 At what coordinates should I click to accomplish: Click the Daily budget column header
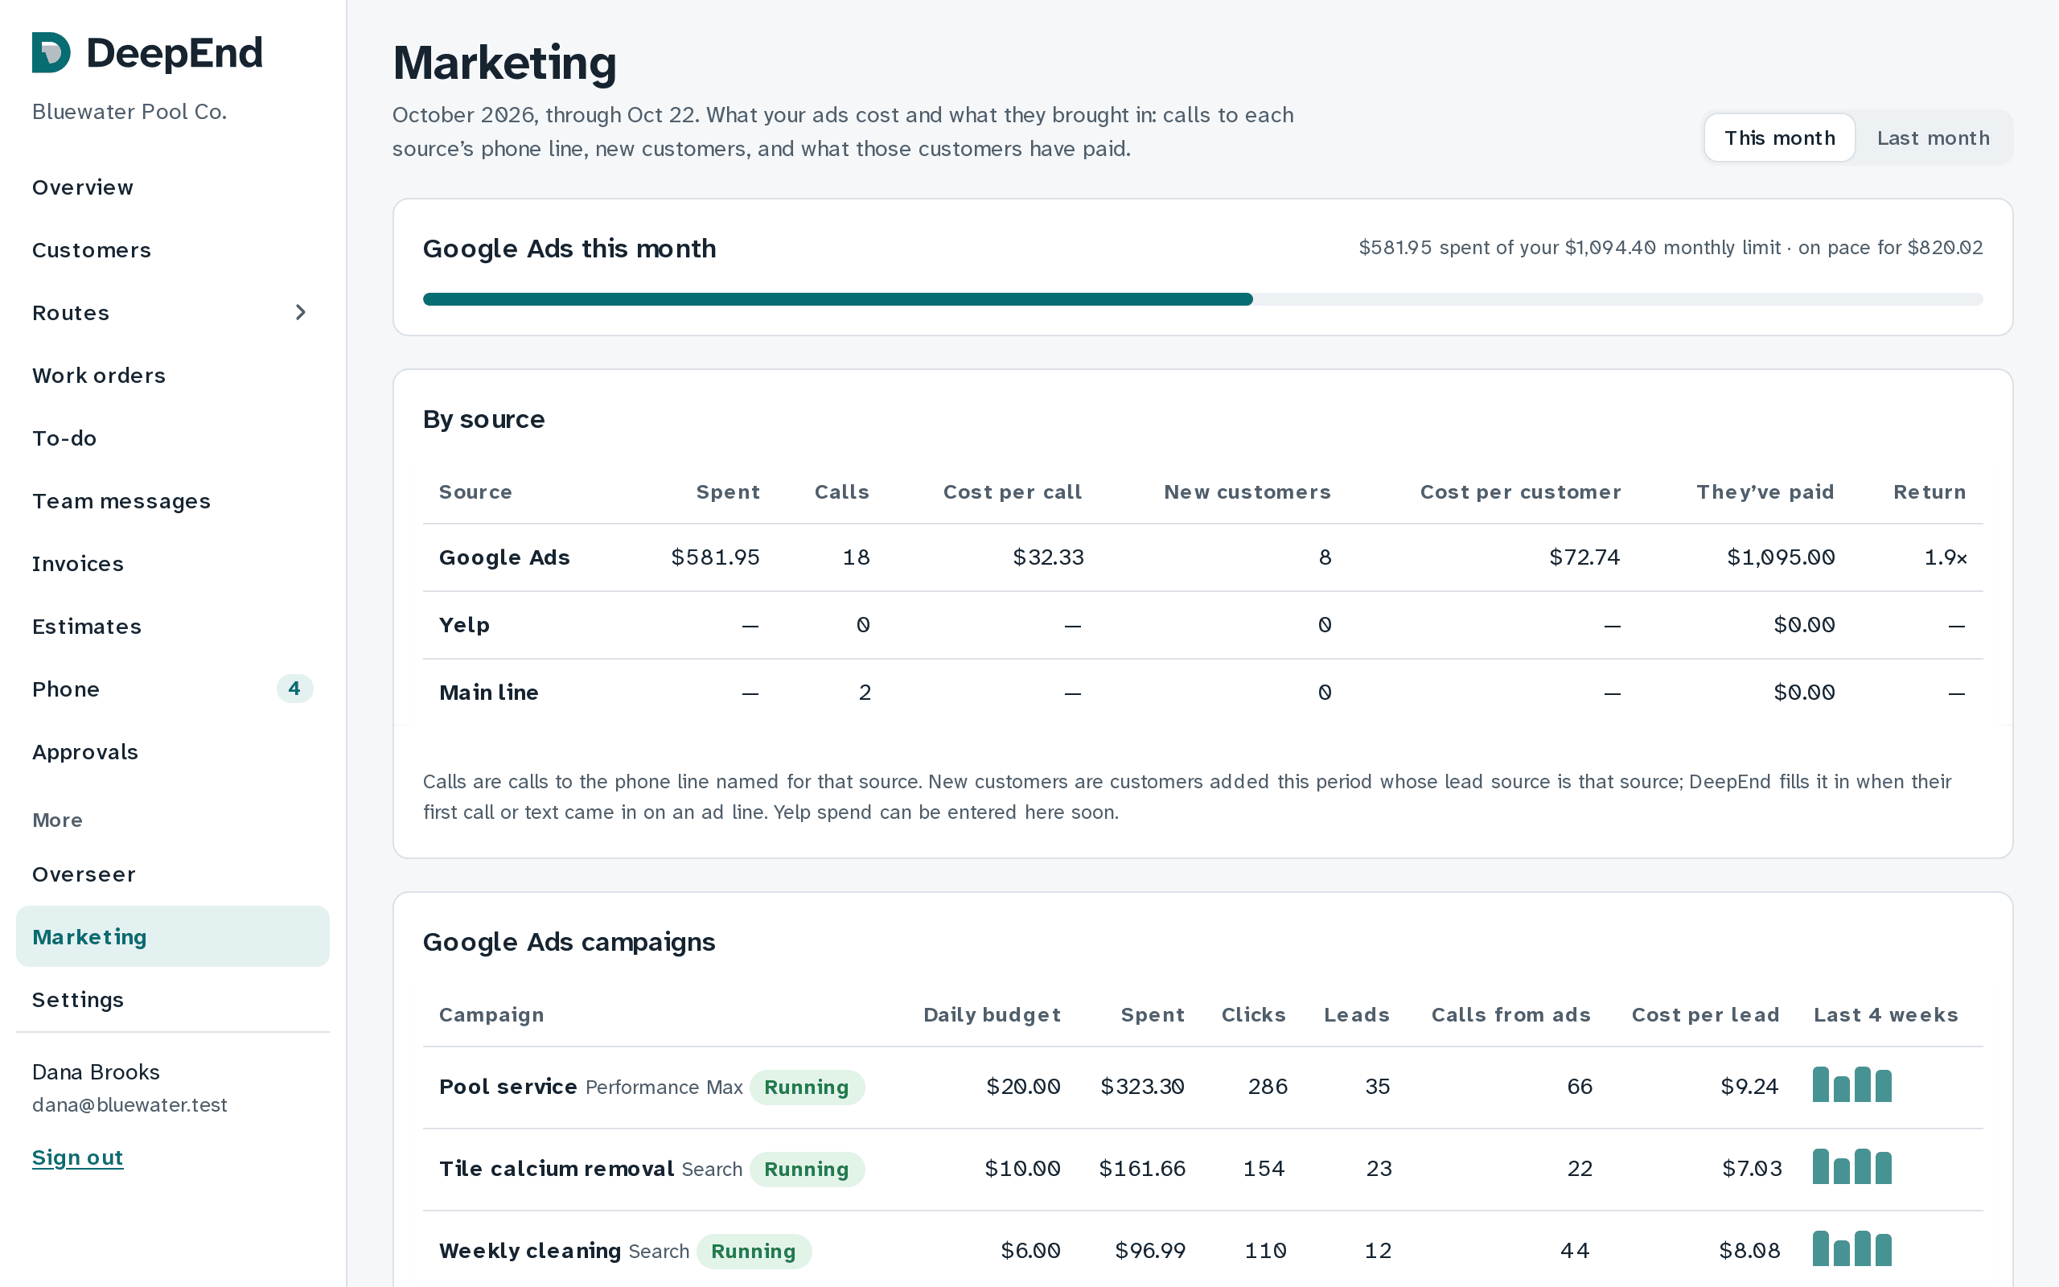coord(992,1014)
